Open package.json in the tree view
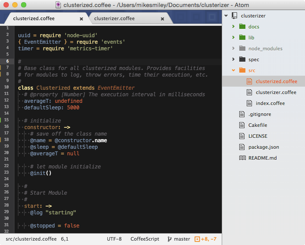Viewport: 305px width, 245px height. click(263, 147)
